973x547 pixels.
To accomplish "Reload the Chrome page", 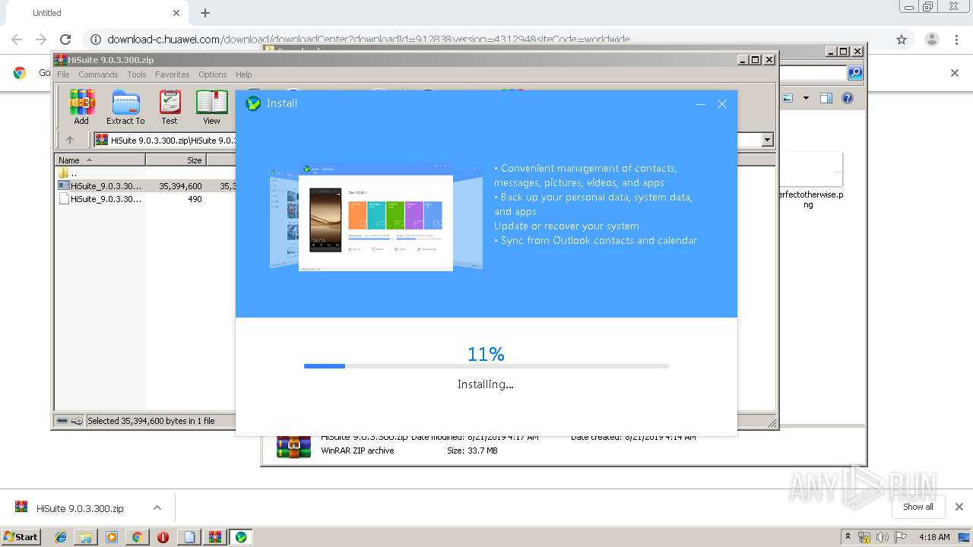I will coord(65,40).
